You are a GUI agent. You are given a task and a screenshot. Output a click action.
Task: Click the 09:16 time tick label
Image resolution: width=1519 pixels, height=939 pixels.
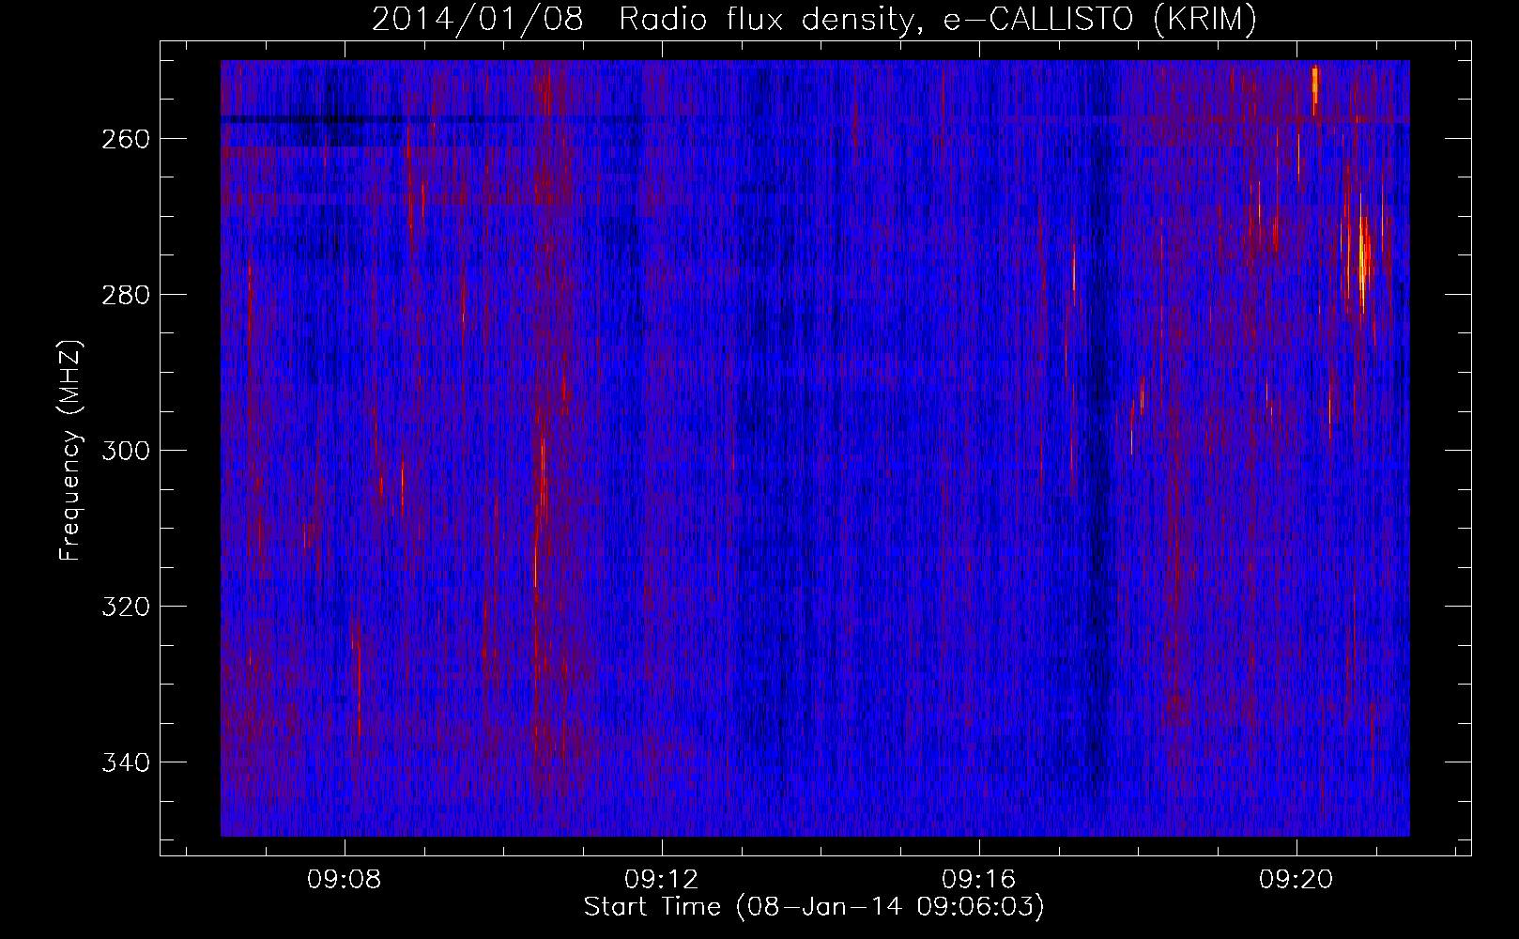click(x=980, y=880)
